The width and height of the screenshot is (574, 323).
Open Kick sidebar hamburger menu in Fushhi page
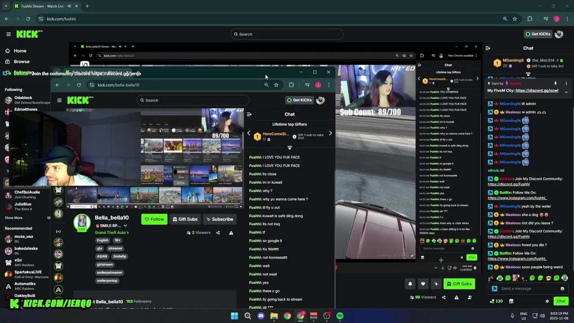[9, 34]
